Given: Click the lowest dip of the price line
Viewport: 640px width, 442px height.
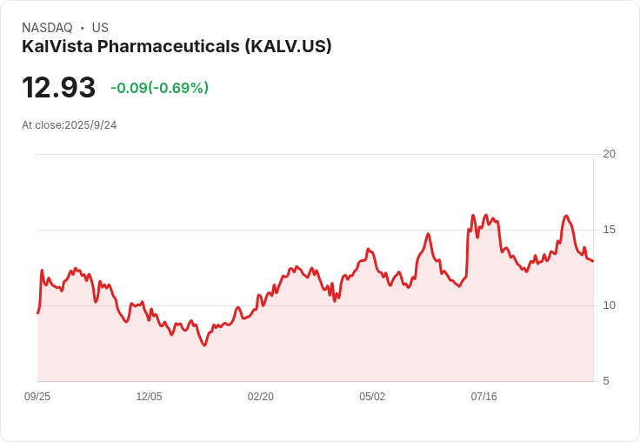Looking at the screenshot, I should tap(204, 345).
